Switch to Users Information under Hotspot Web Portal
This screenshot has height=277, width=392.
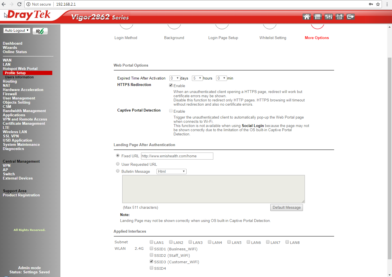click(19, 77)
